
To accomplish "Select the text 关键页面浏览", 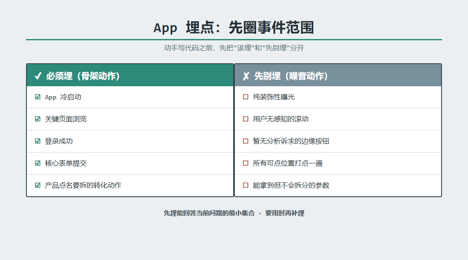I will 66,119.
